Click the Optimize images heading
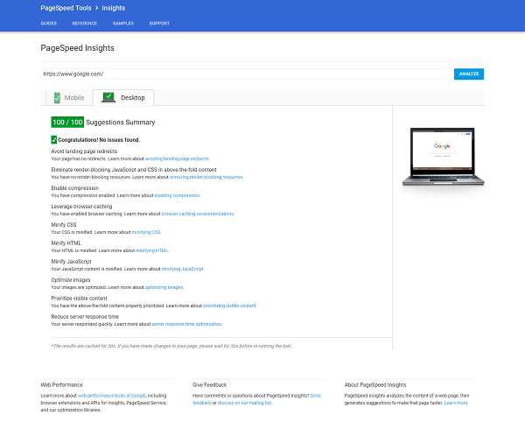The image size is (525, 429). [x=71, y=280]
